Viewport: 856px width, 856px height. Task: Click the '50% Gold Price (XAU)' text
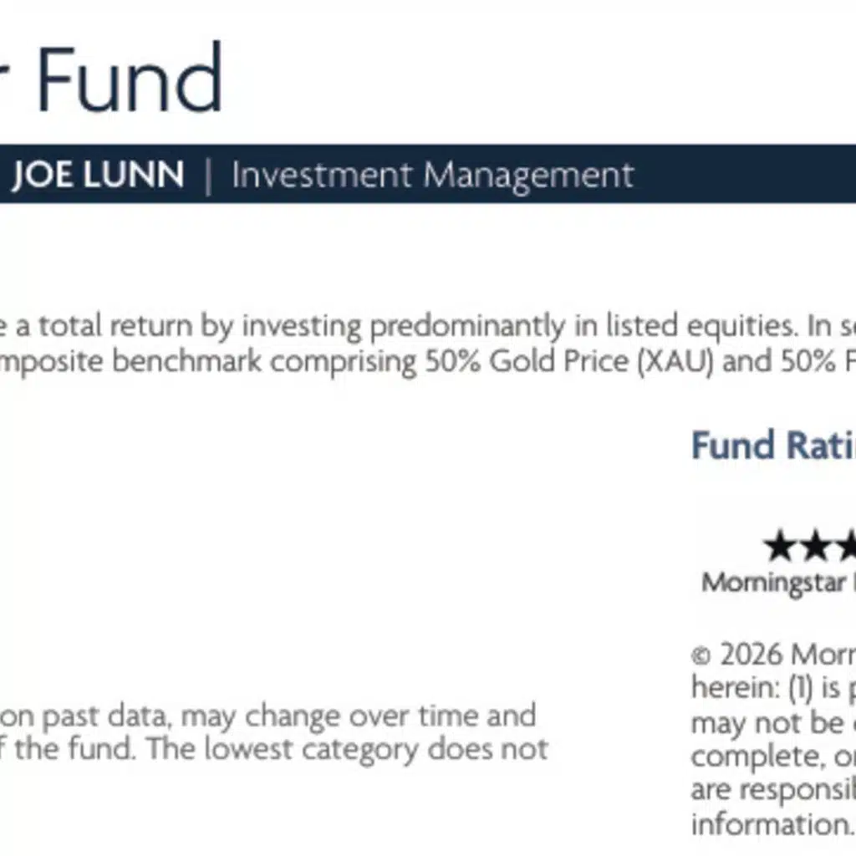pos(568,361)
